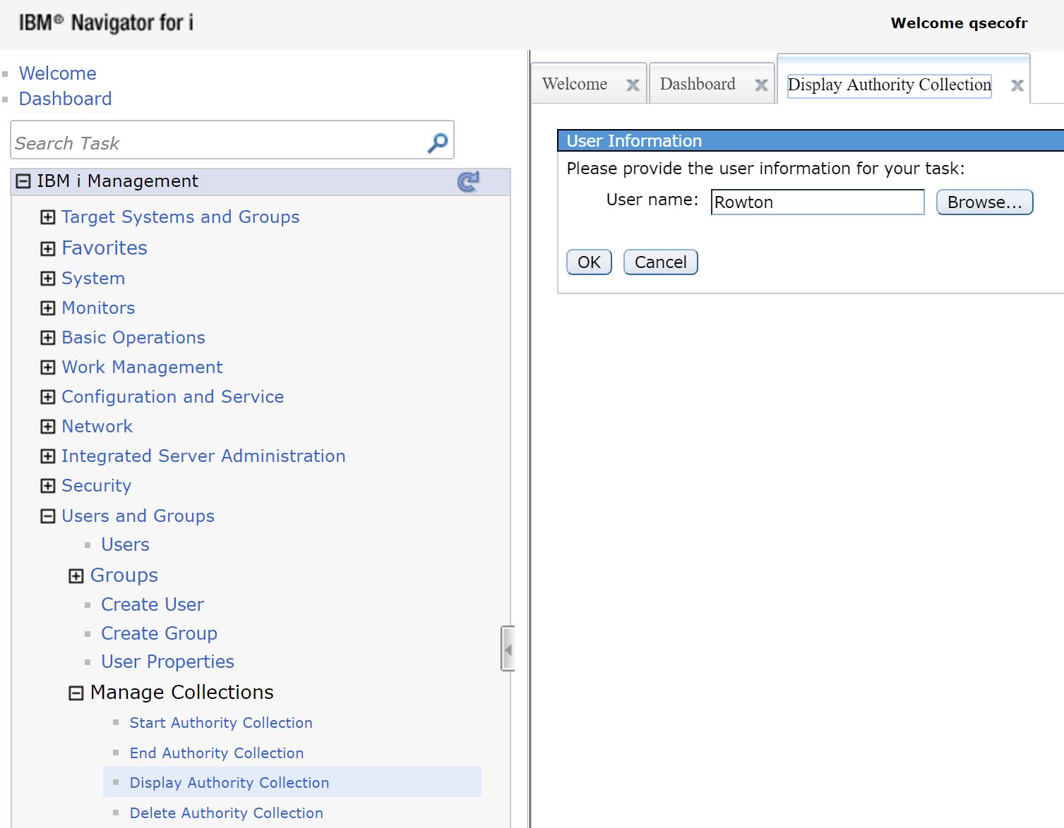Screen dimensions: 1064x828
Task: Click the refresh icon beside IBM i Management
Action: [467, 182]
